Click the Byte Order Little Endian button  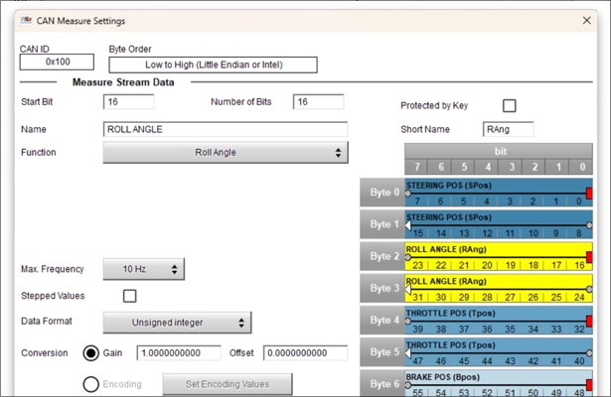tap(213, 65)
